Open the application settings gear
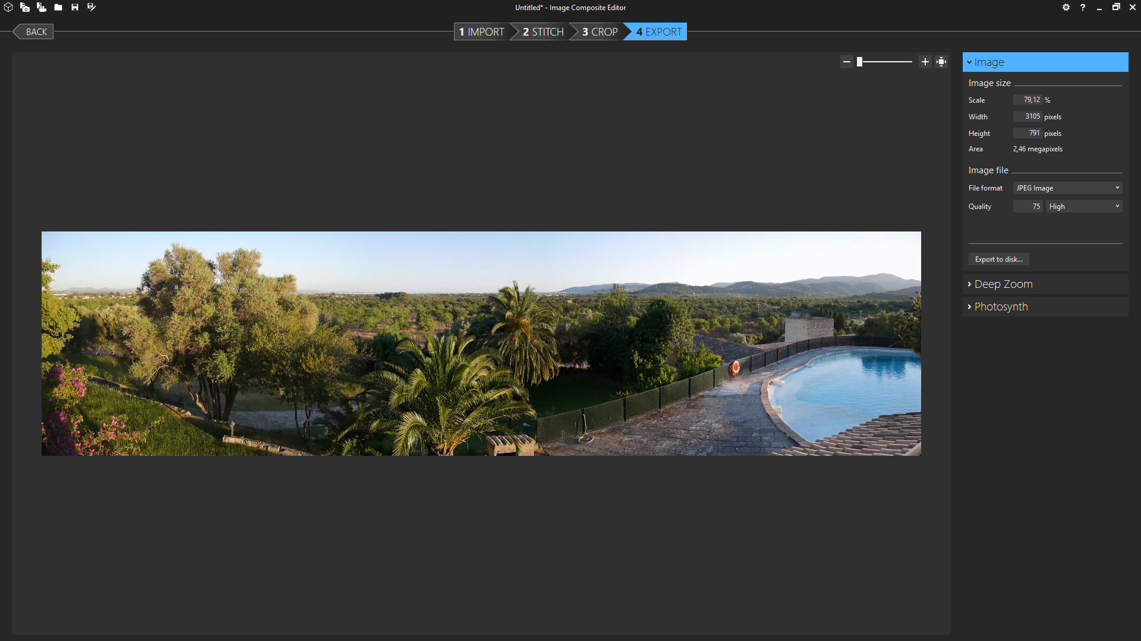Image resolution: width=1141 pixels, height=641 pixels. (1066, 7)
